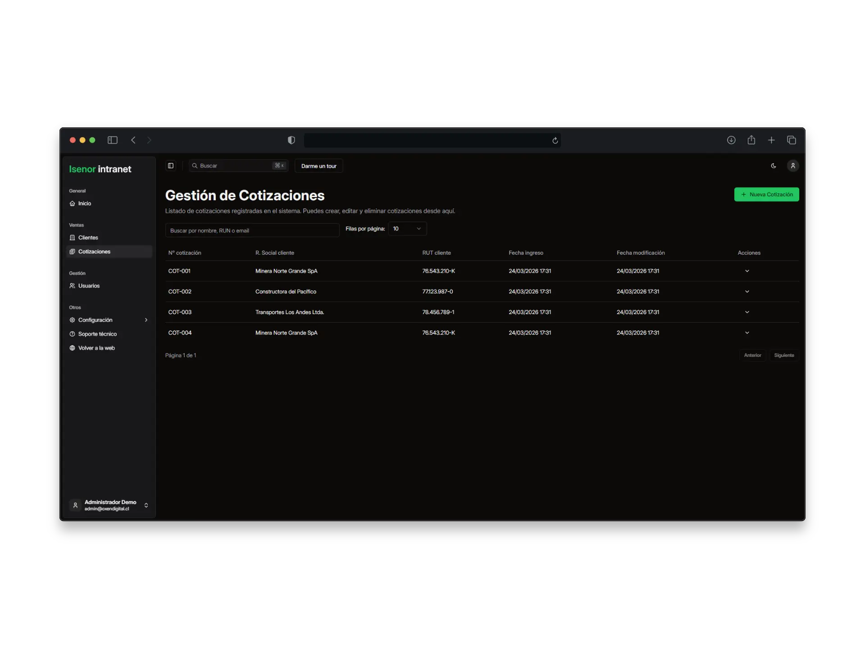
Task: Click the Cotizaciones sidebar icon
Action: [x=73, y=252]
